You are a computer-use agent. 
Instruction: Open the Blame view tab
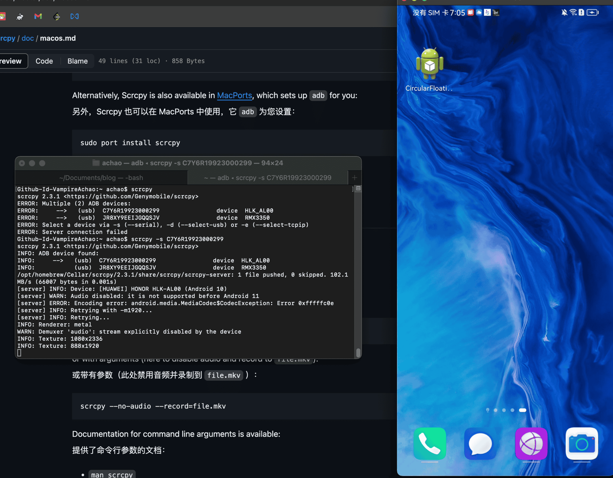[77, 61]
